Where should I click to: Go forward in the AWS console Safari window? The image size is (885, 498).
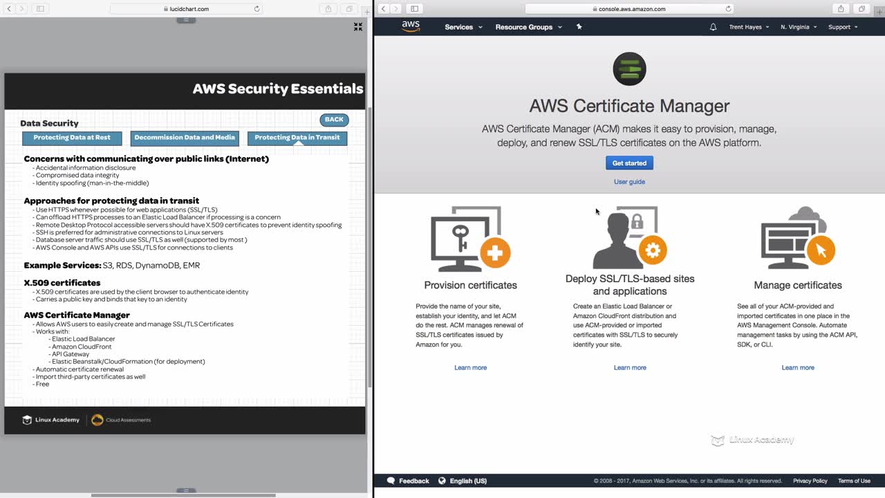396,9
